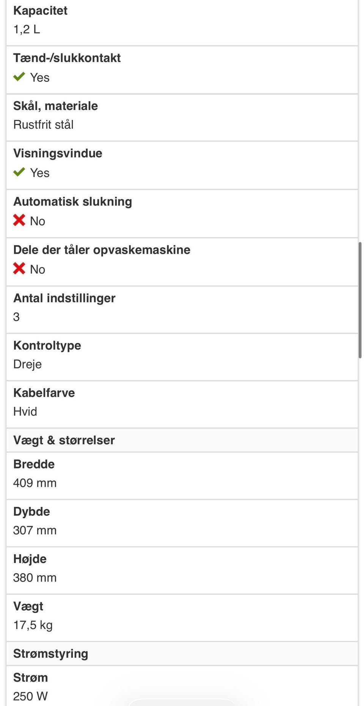Screen dimensions: 364x706
Task: Tap the Skål, materiale label
Action: (x=56, y=106)
